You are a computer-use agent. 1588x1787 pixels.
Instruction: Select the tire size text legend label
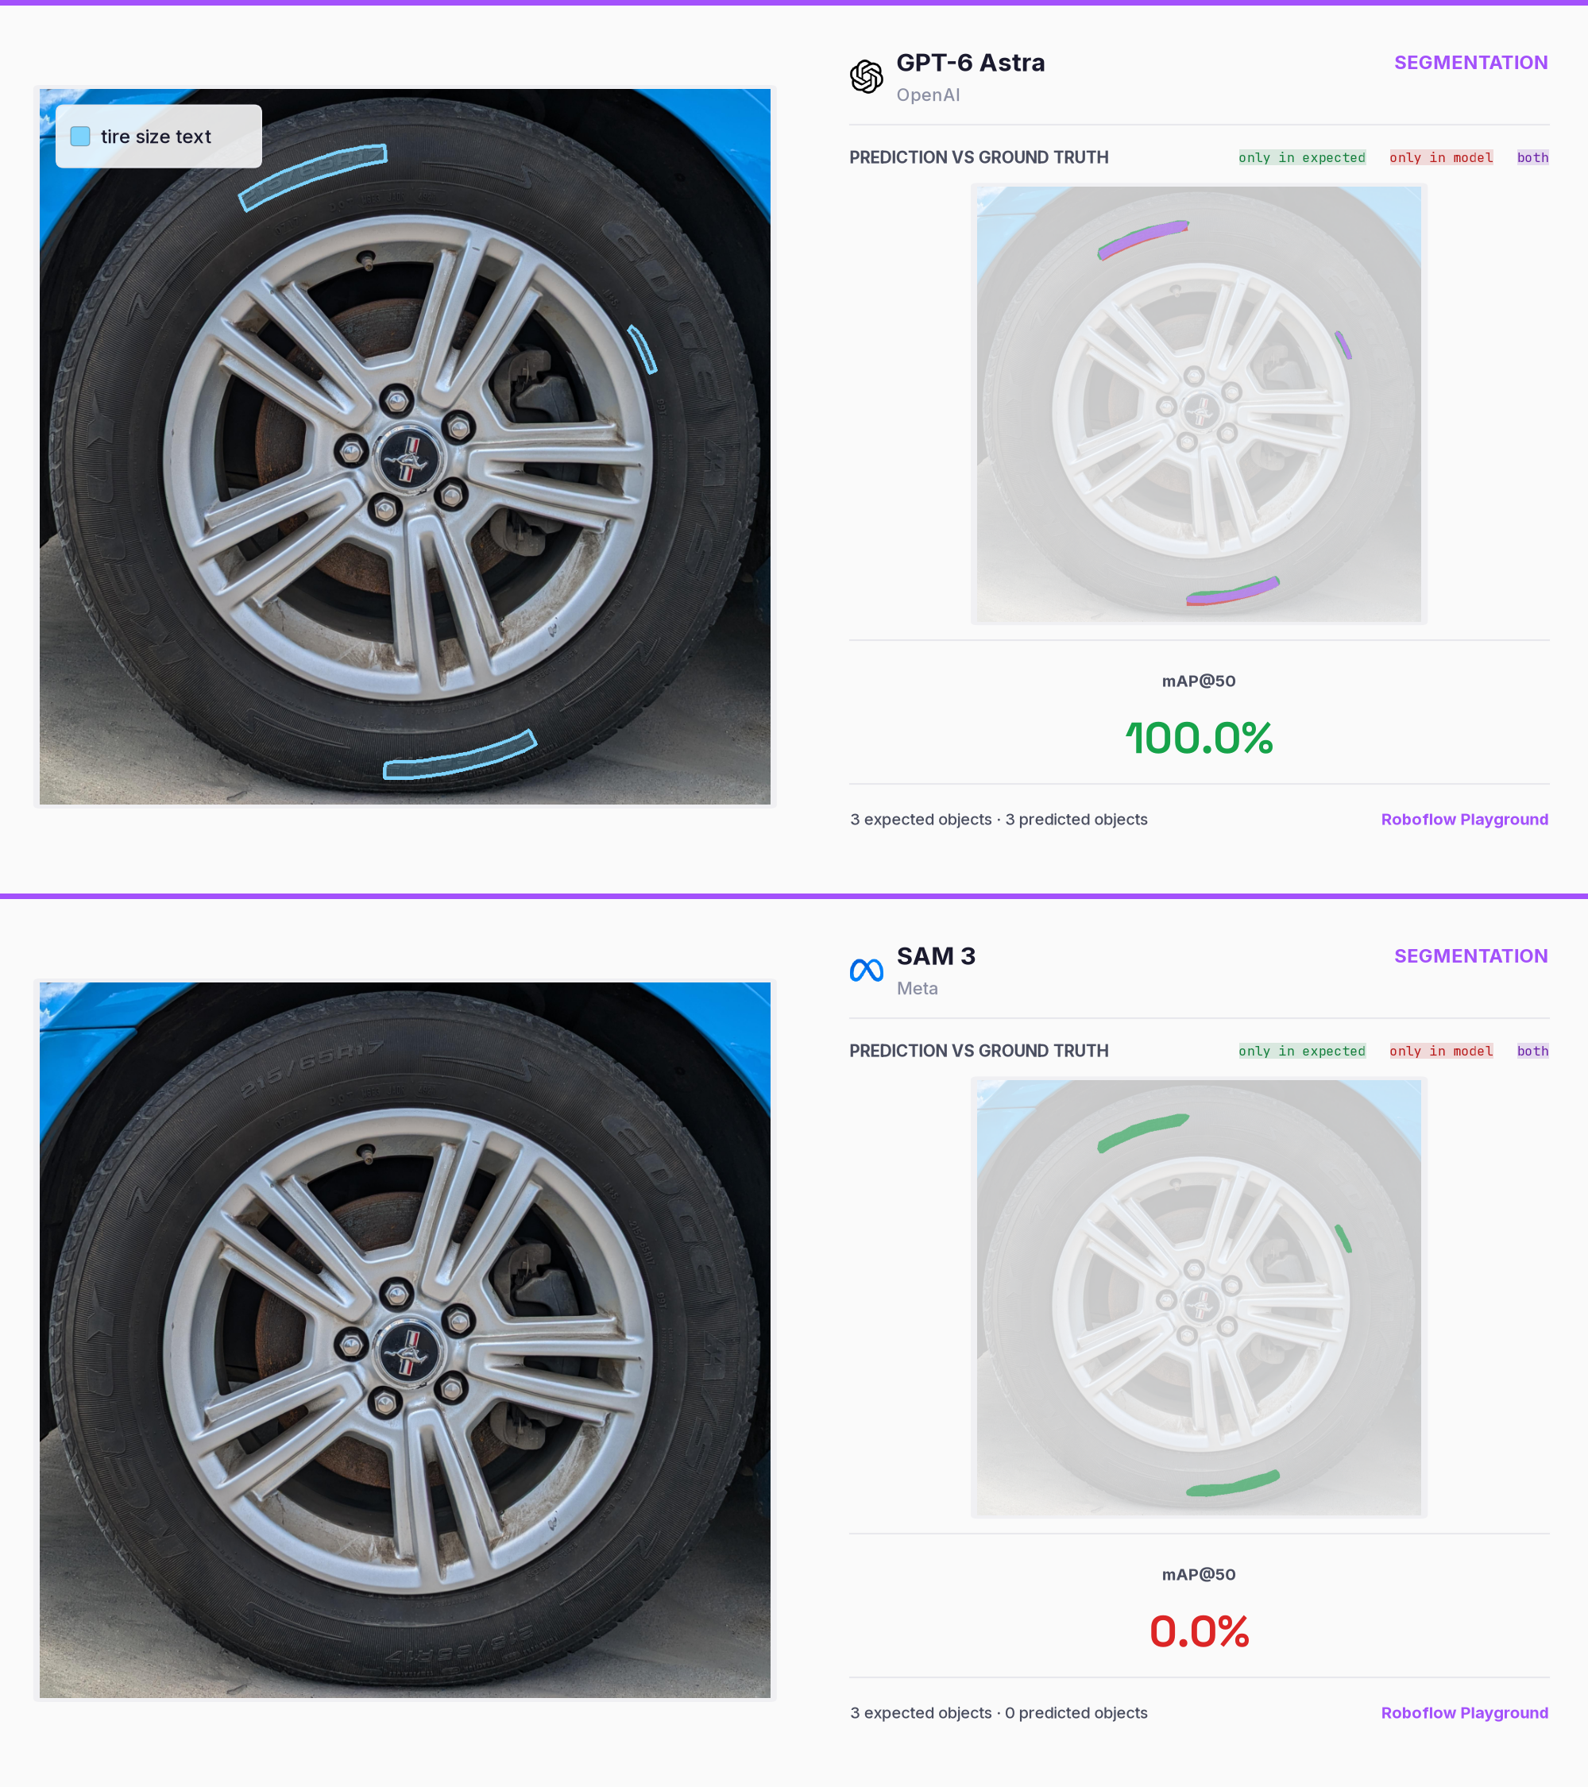pyautogui.click(x=156, y=137)
